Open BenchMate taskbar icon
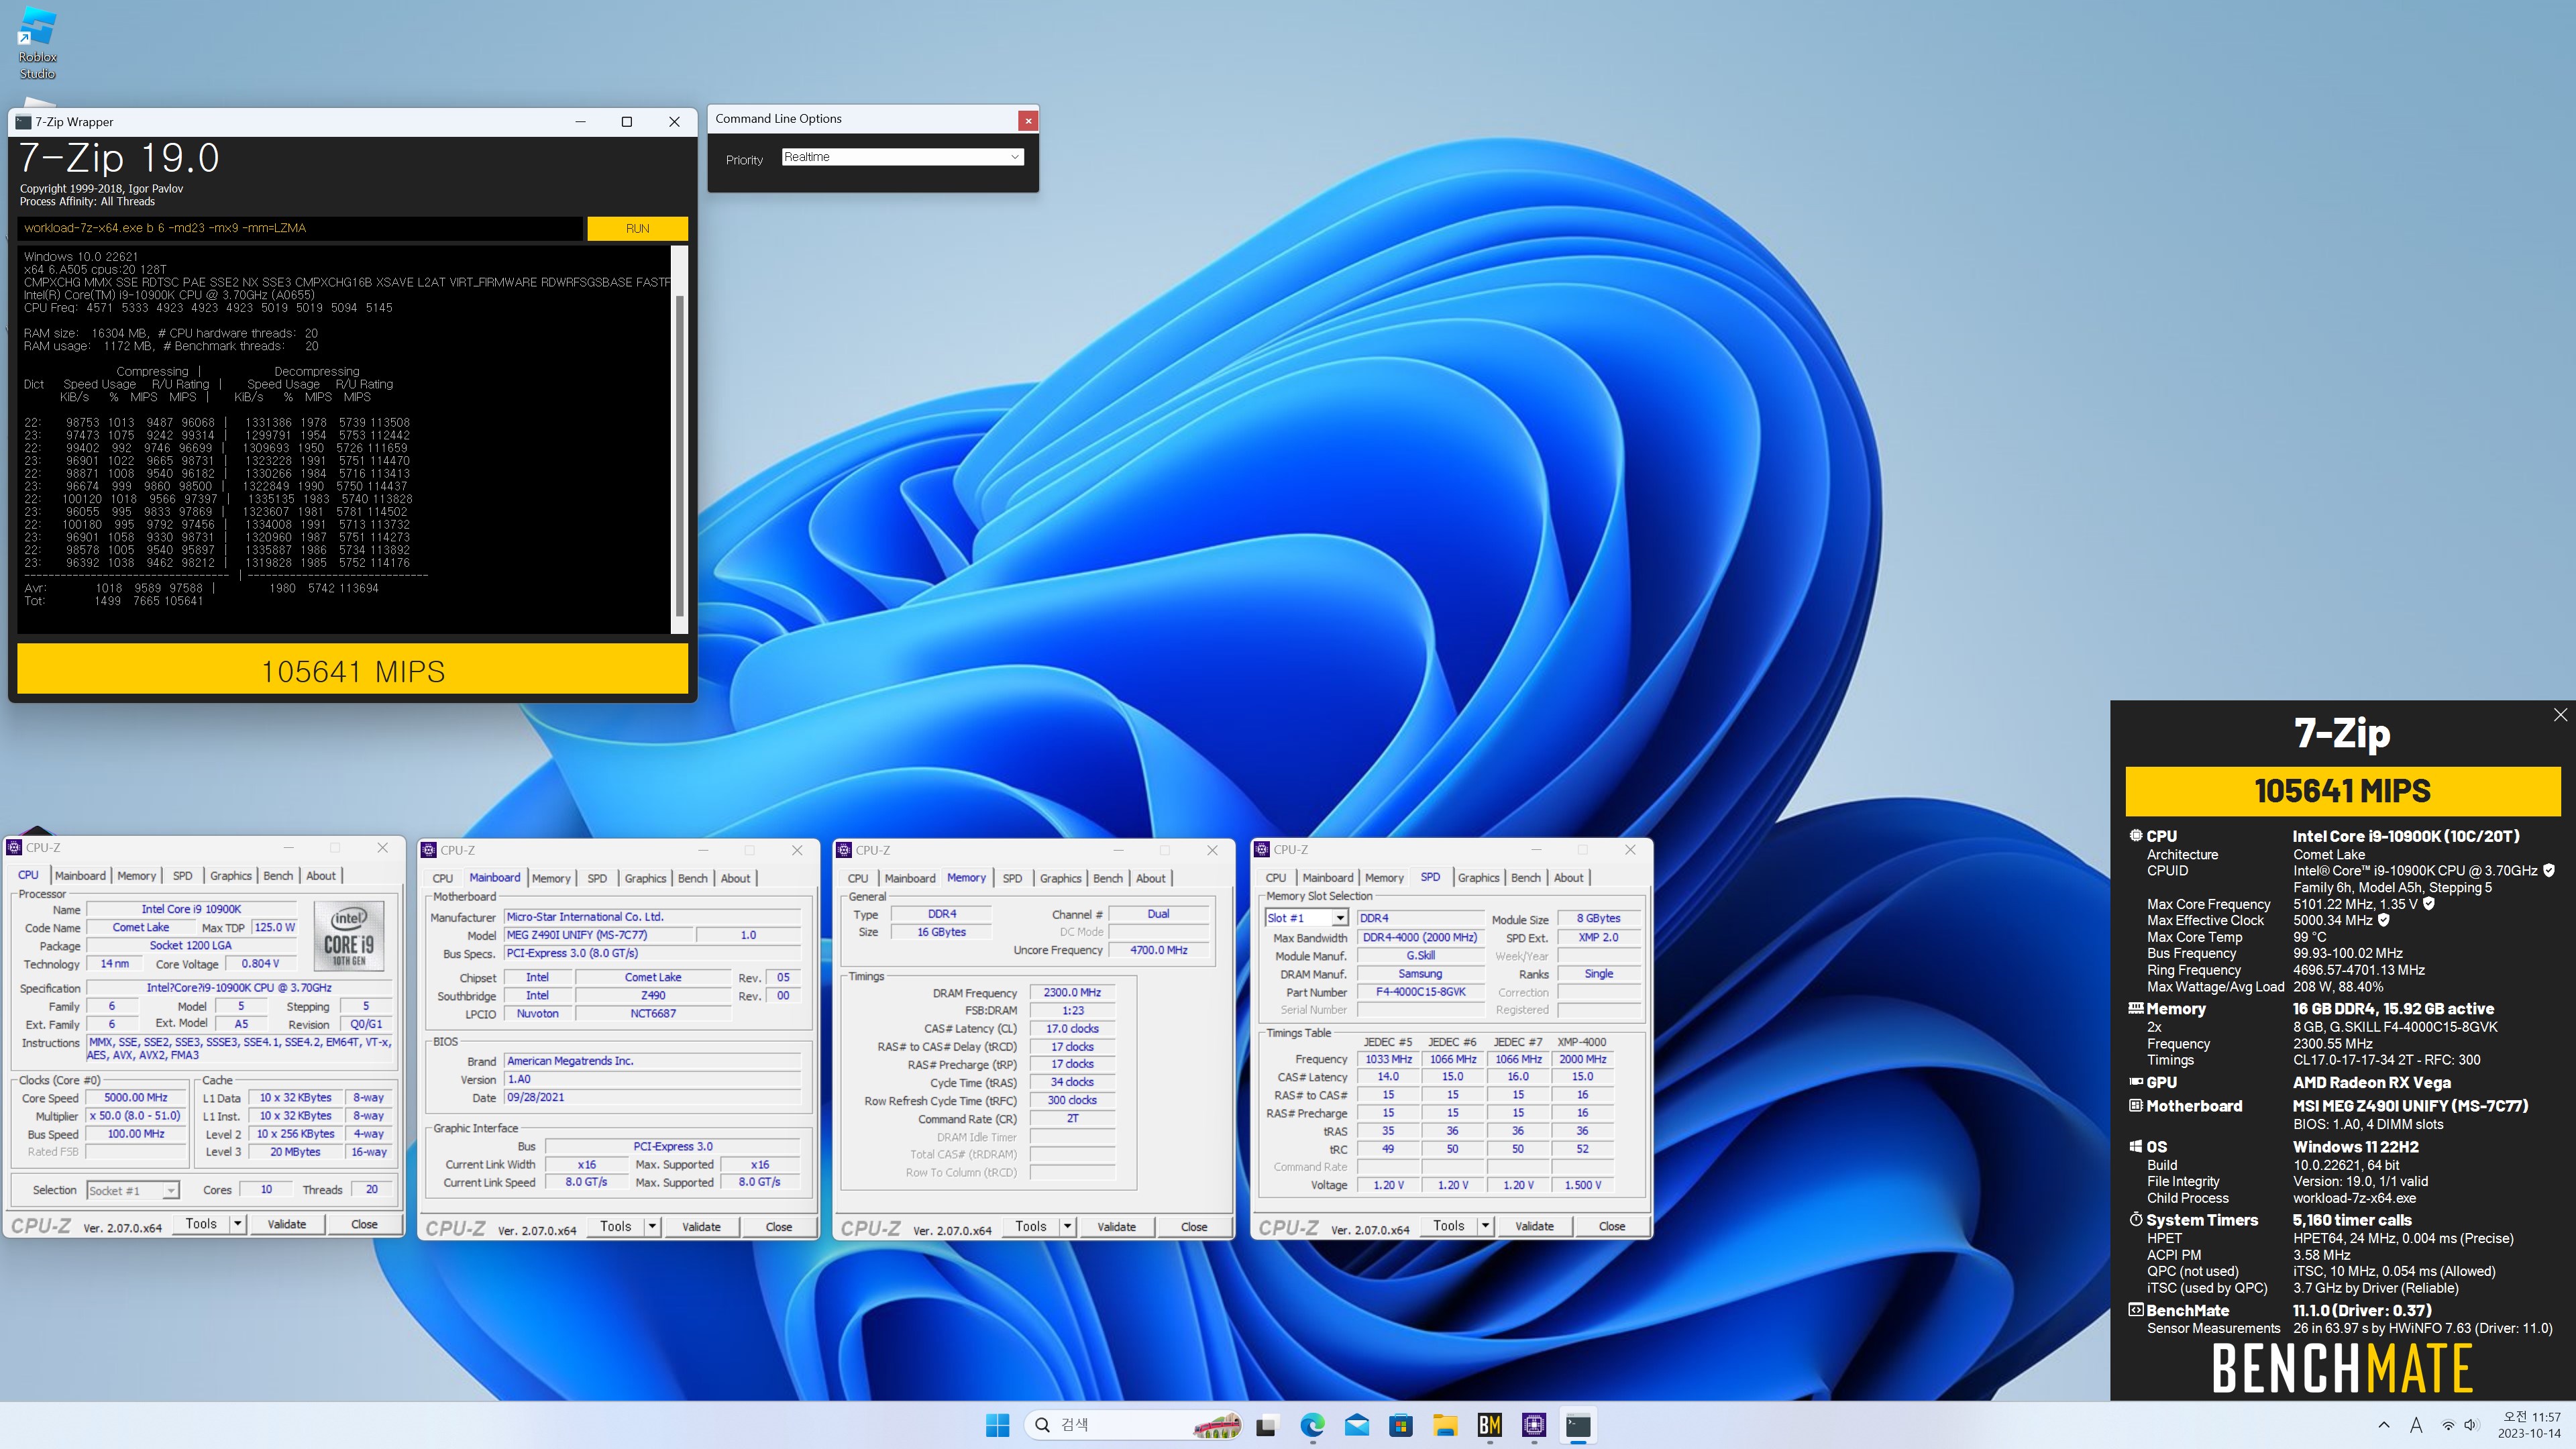The image size is (2576, 1449). click(x=1490, y=1425)
